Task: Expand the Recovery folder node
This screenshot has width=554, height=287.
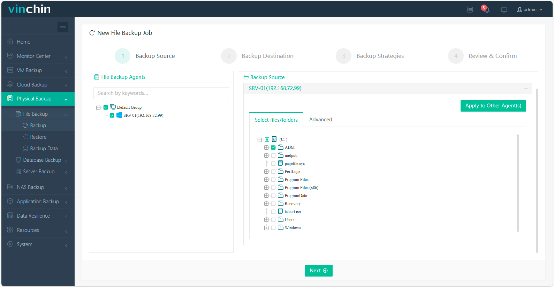Action: [x=266, y=204]
